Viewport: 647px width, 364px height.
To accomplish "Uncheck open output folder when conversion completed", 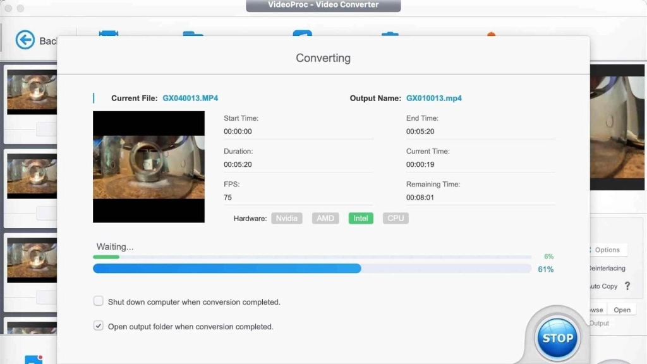I will click(98, 325).
